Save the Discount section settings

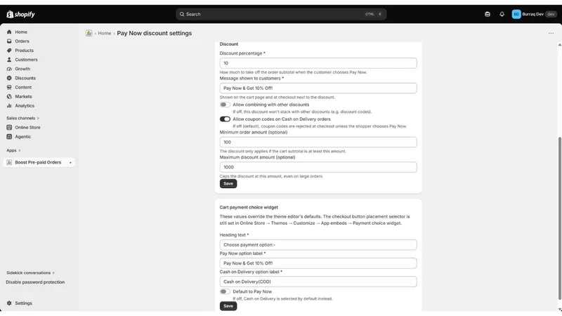[228, 183]
